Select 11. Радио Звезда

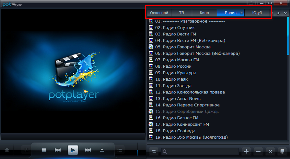(x=173, y=85)
